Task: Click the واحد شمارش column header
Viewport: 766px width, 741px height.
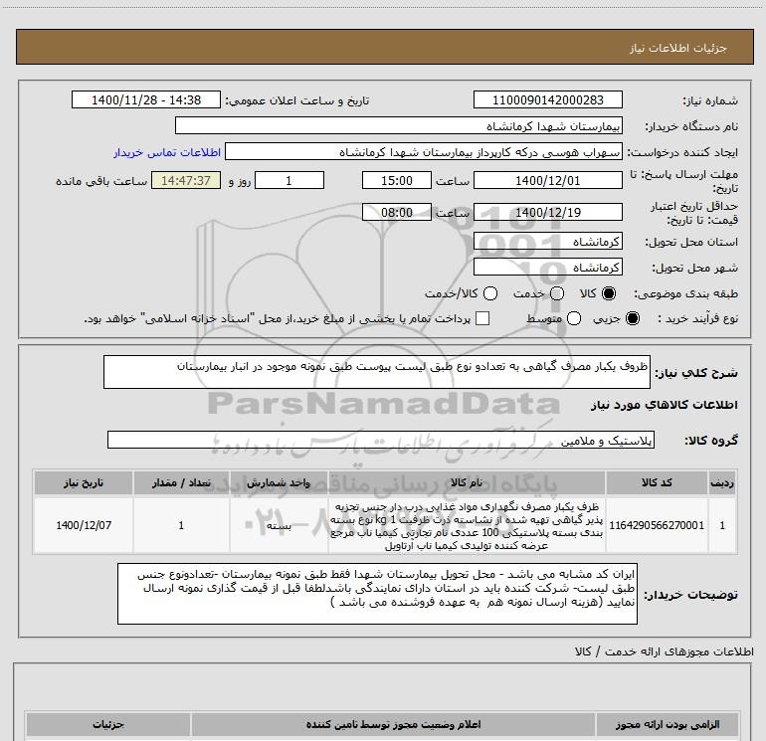Action: coord(279,482)
